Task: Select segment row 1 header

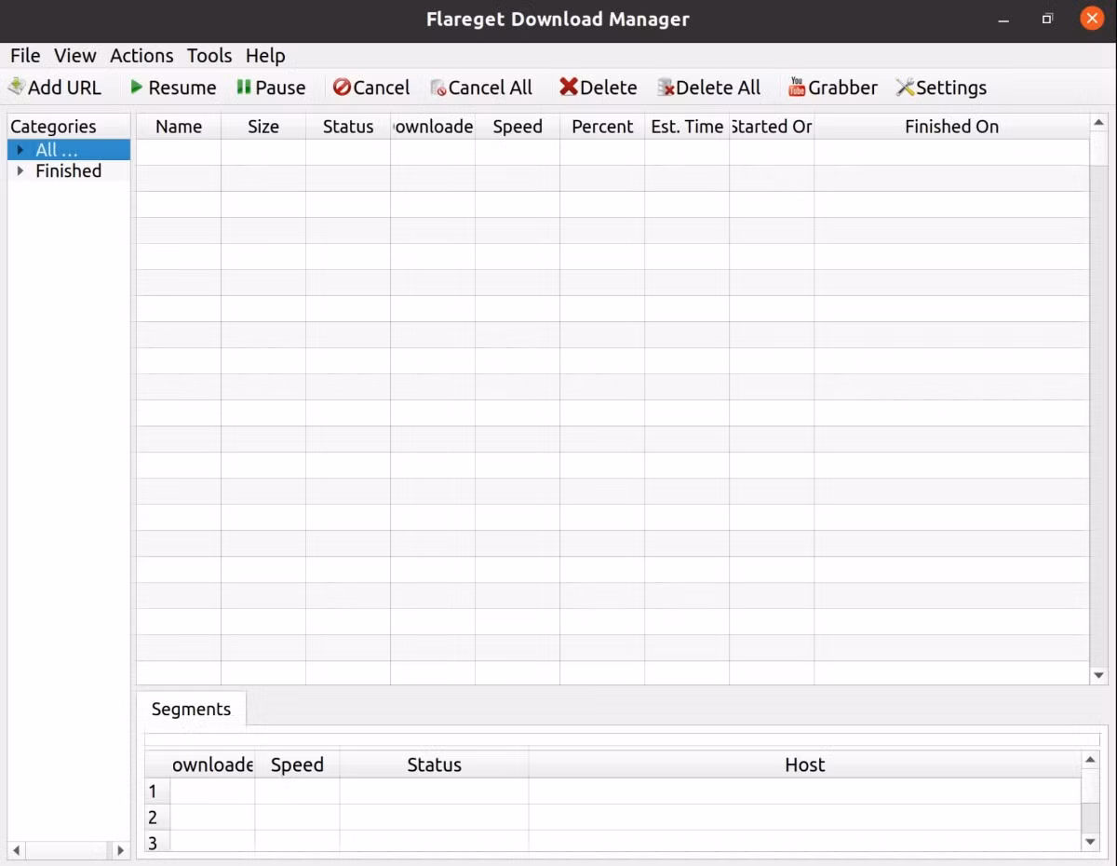Action: coord(157,792)
